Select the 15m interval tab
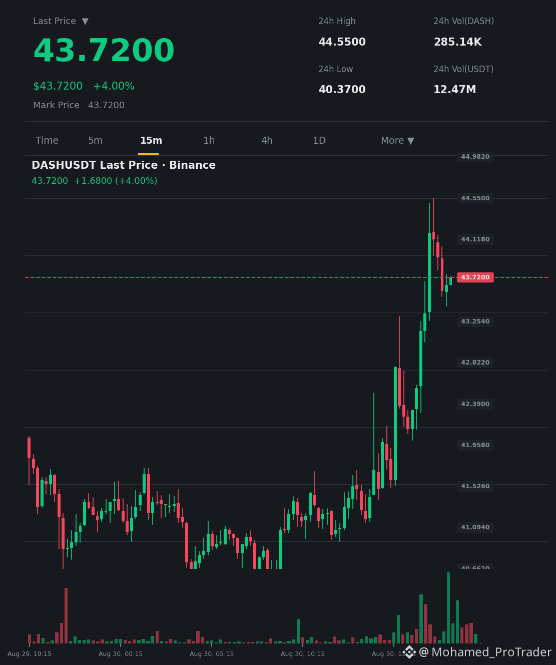The image size is (556, 665). click(x=151, y=141)
